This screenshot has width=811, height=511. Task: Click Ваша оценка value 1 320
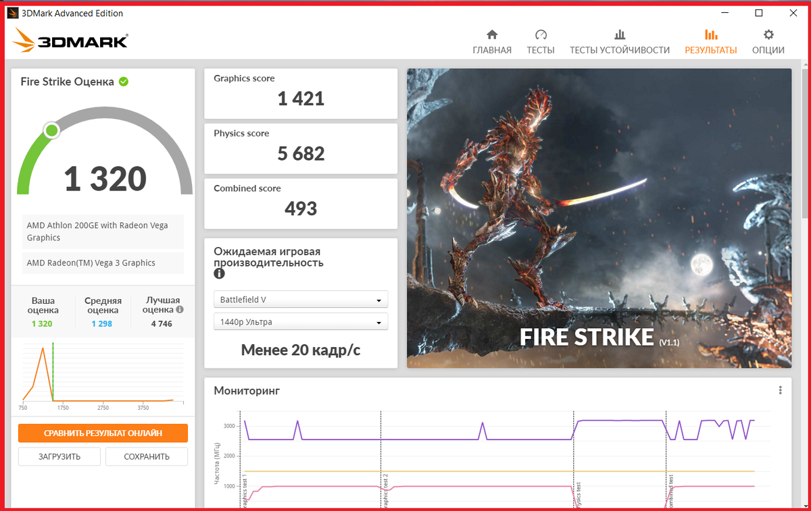[42, 324]
